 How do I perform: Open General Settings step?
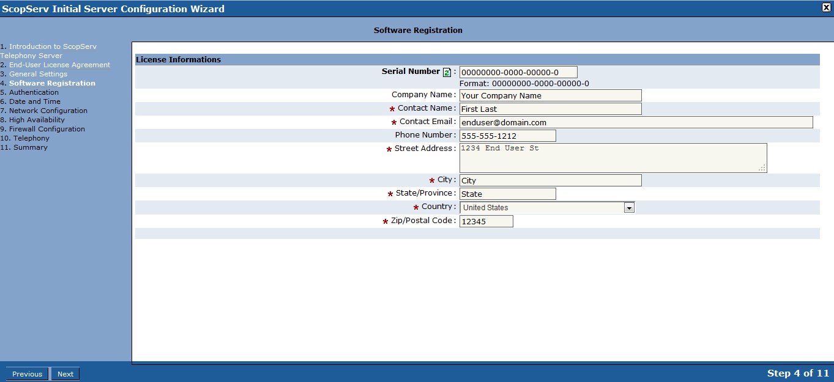38,74
